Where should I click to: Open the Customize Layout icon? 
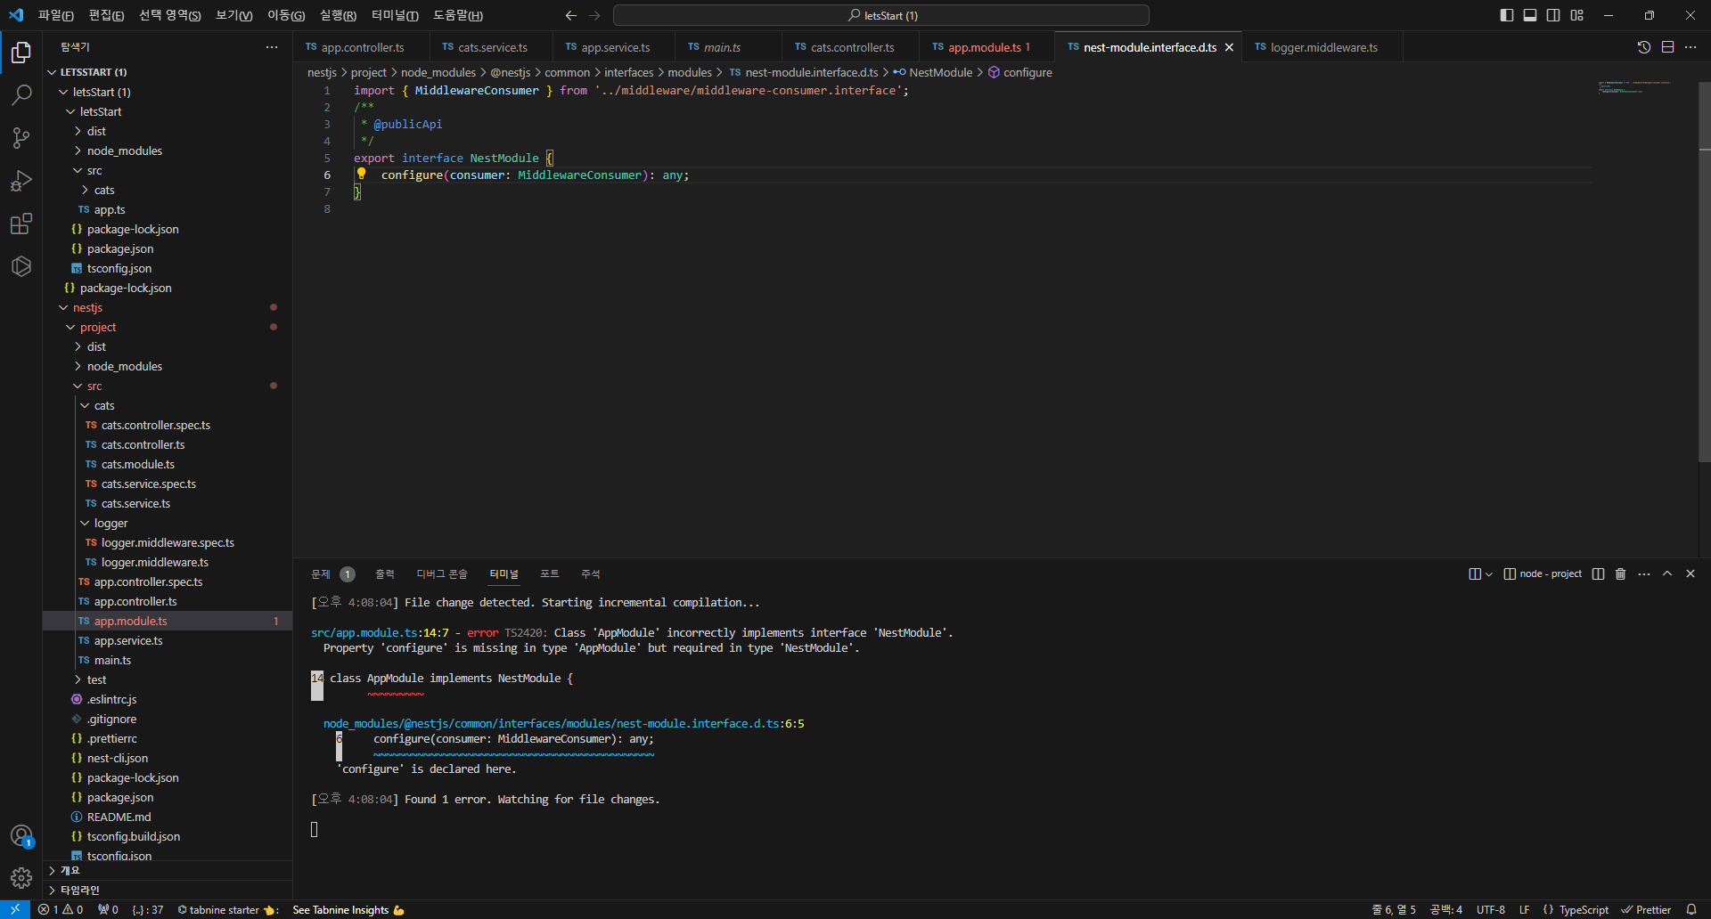pos(1577,15)
